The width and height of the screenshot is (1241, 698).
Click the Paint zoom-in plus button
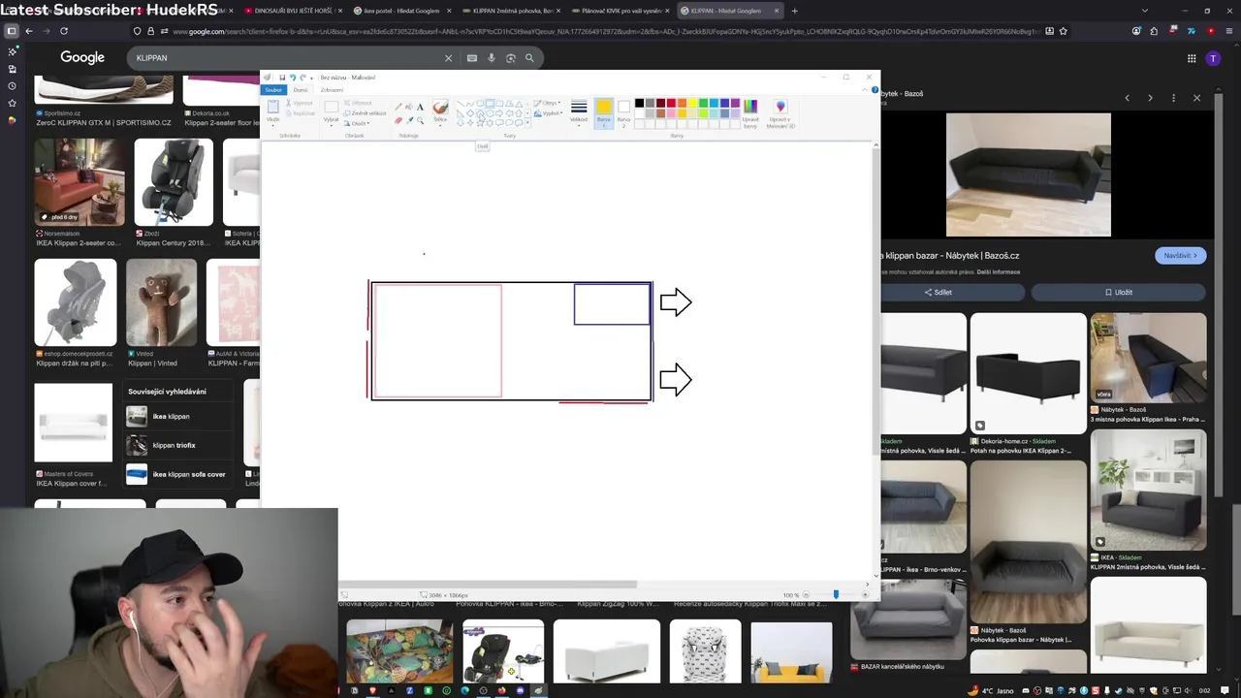[865, 594]
